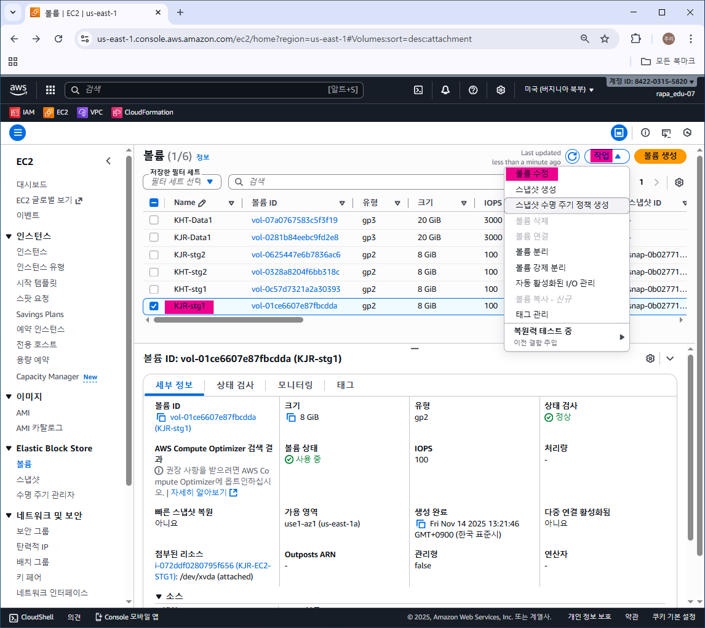Expand the 복원력 테스트 중 submenu
This screenshot has width=705, height=628.
pyautogui.click(x=567, y=337)
